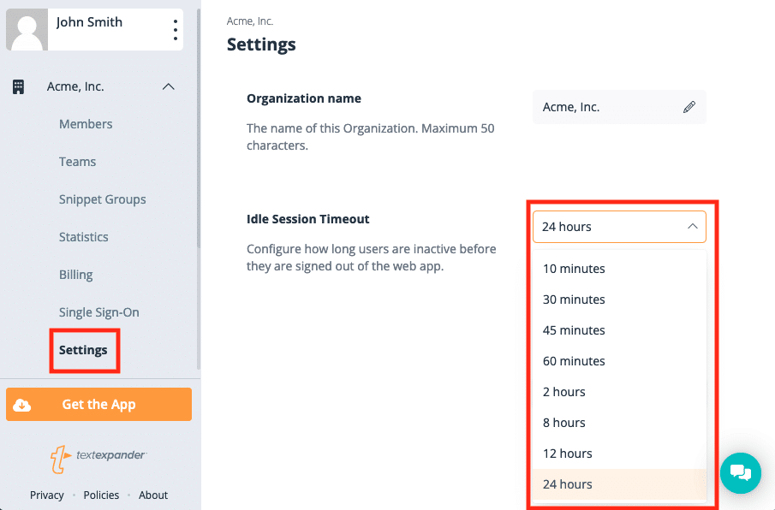Open the three-dot menu beside John Smith
Image resolution: width=775 pixels, height=510 pixels.
[x=175, y=30]
